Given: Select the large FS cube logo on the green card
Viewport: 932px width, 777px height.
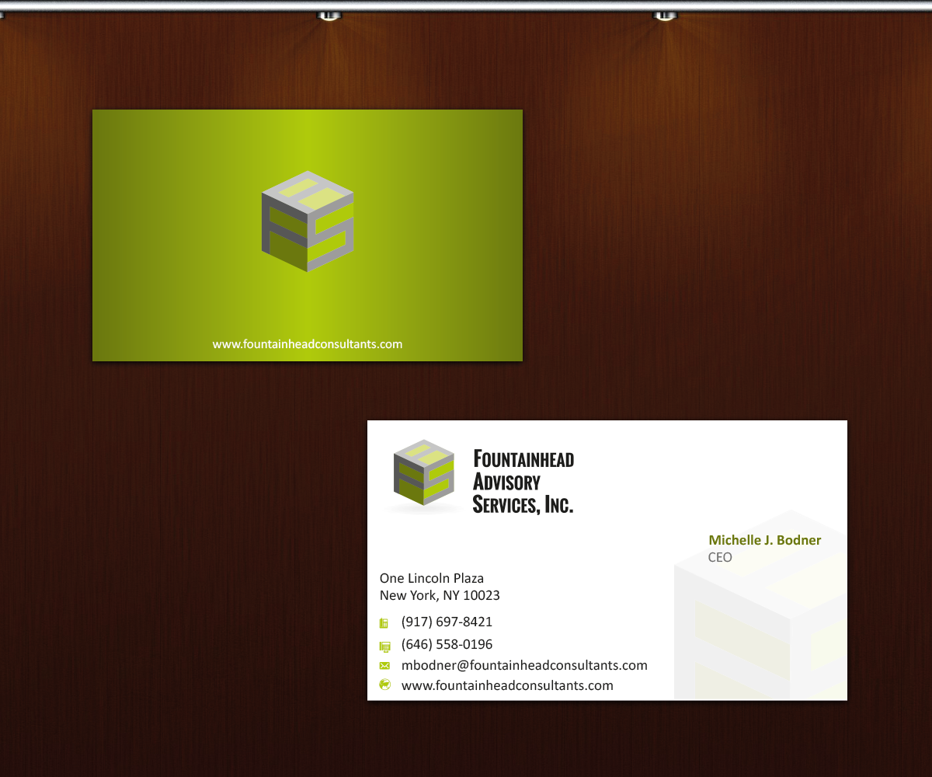Looking at the screenshot, I should [x=308, y=221].
